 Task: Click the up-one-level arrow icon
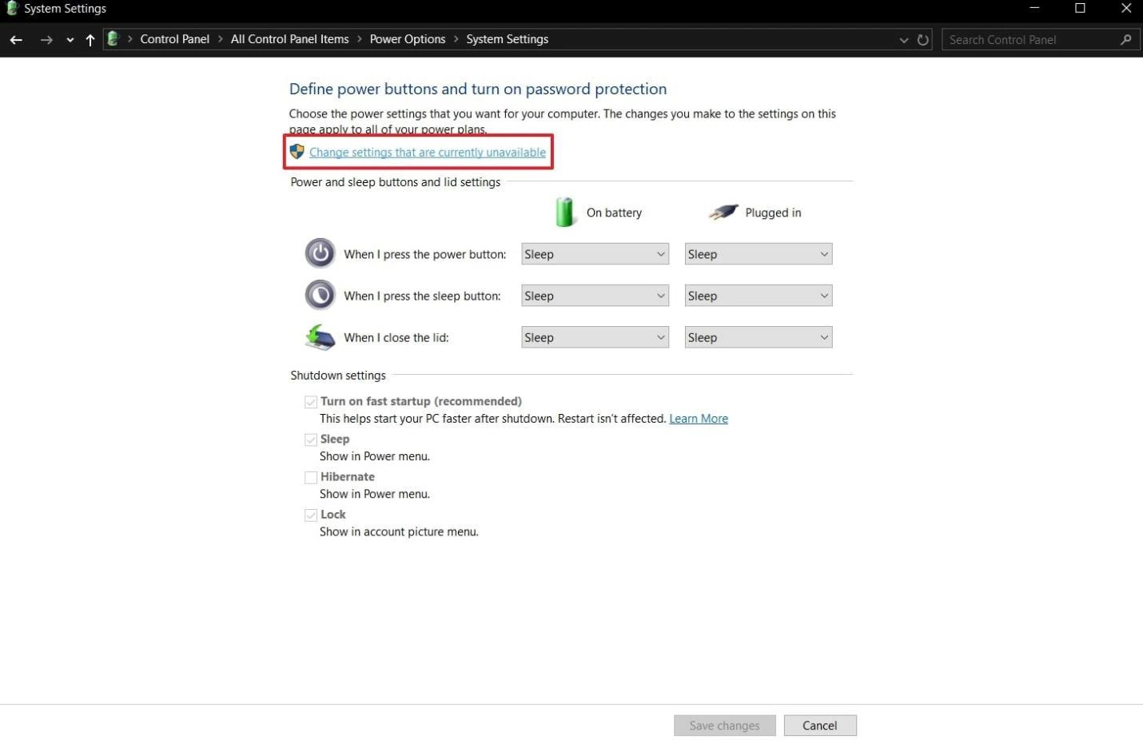[90, 39]
